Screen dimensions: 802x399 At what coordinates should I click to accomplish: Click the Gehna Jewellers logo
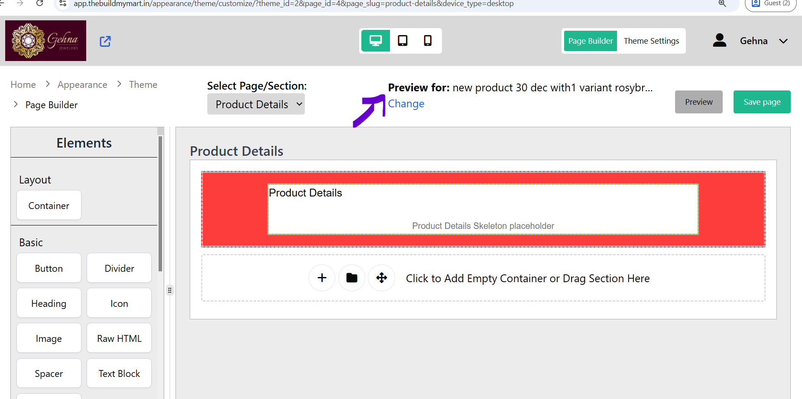(45, 41)
